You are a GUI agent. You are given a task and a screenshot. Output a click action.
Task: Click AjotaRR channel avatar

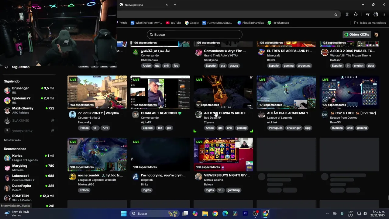click(x=136, y=114)
